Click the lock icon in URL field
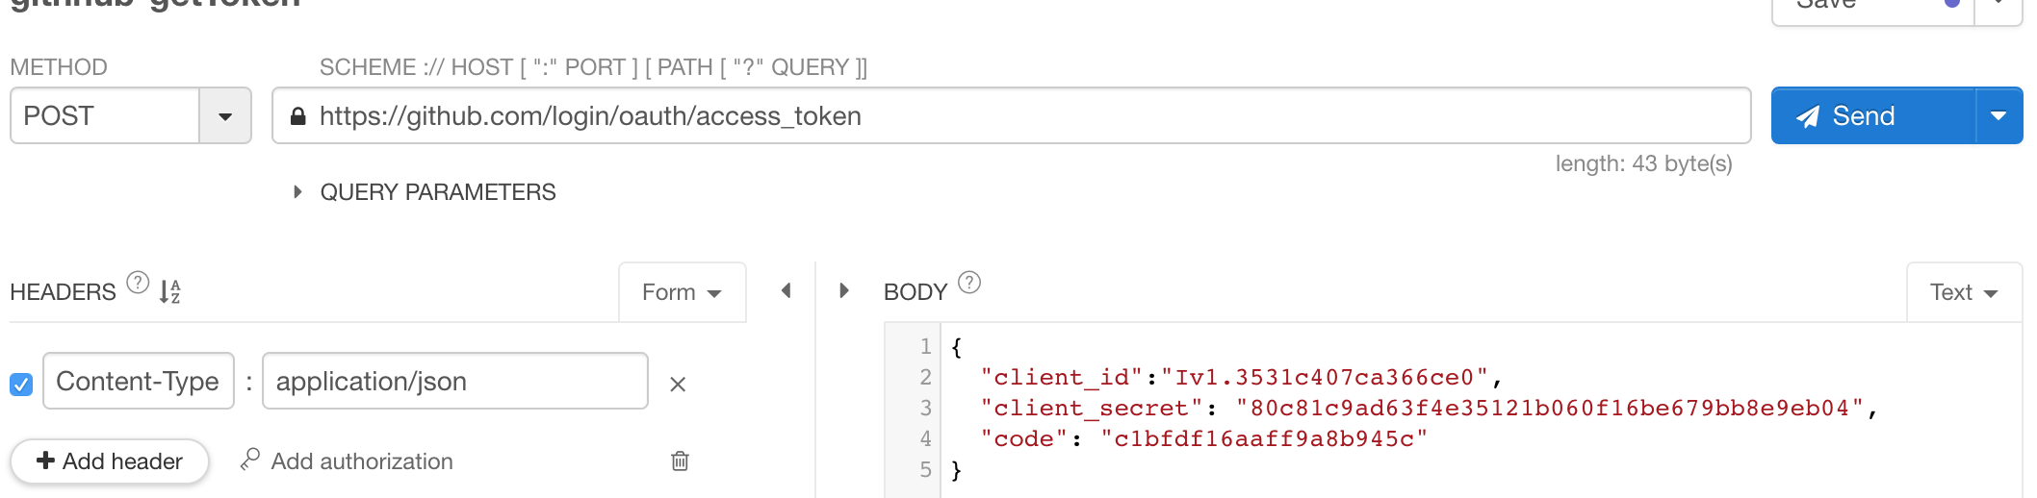 pyautogui.click(x=298, y=116)
